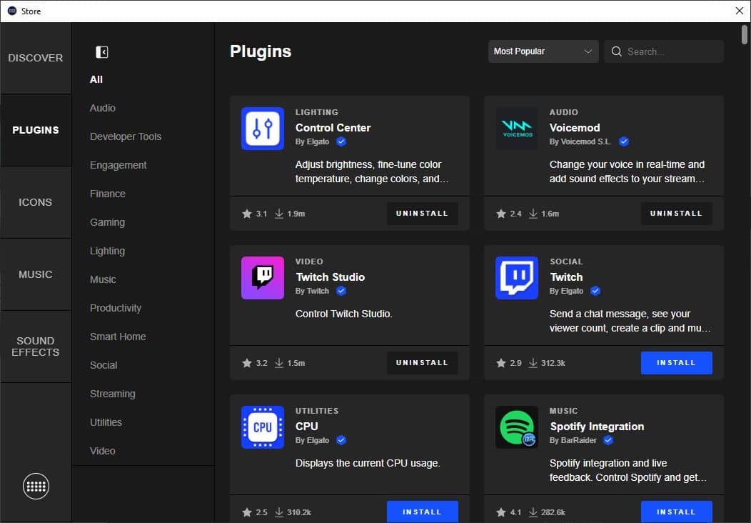Click the download count icon on Voicemod
This screenshot has height=523, width=751.
(x=533, y=214)
